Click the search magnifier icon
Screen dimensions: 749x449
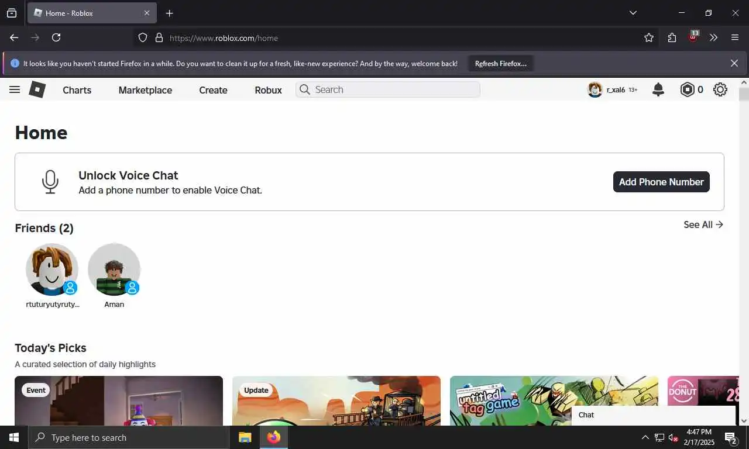coord(304,89)
